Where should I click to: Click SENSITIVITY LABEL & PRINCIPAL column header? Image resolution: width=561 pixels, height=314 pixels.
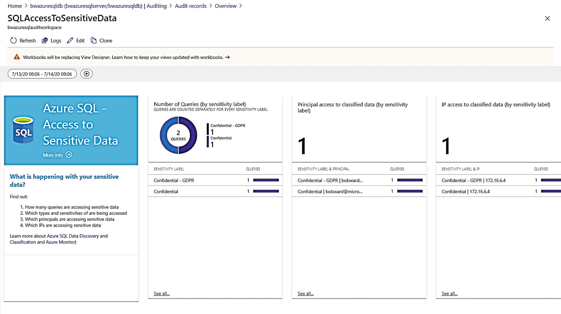pyautogui.click(x=323, y=169)
